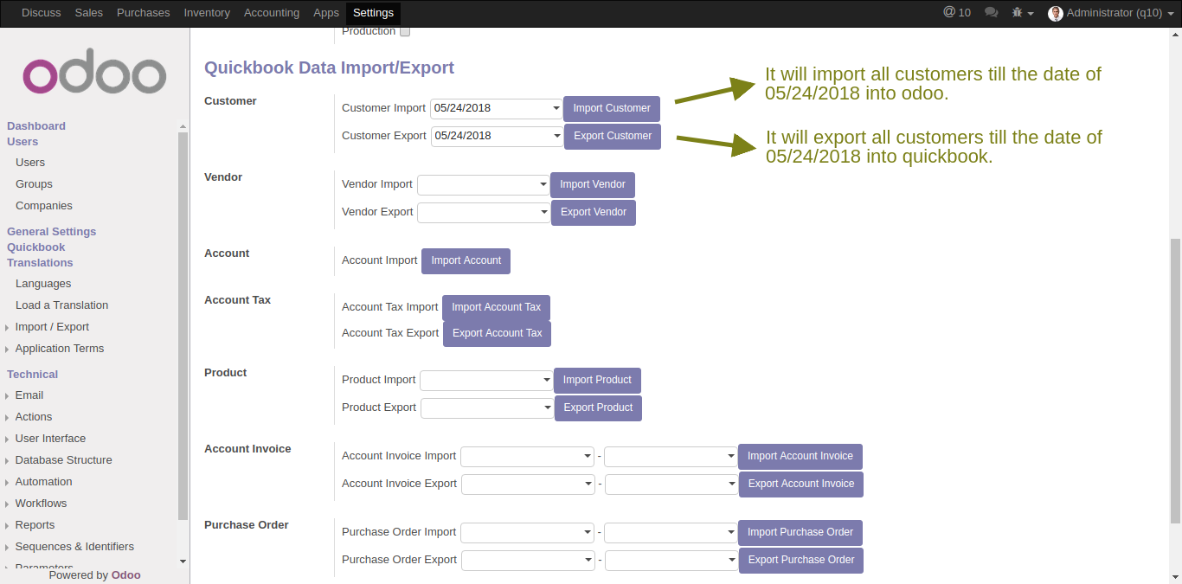Click the Import Customer button
This screenshot has height=584, width=1182.
(x=612, y=108)
